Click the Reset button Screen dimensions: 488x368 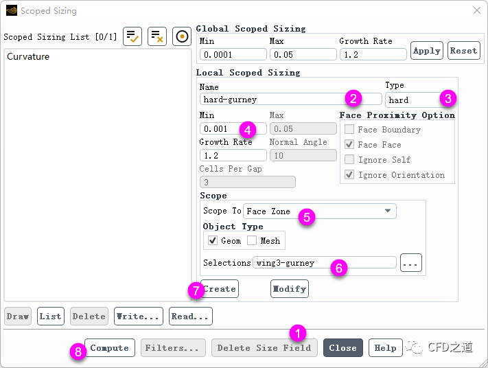[464, 50]
